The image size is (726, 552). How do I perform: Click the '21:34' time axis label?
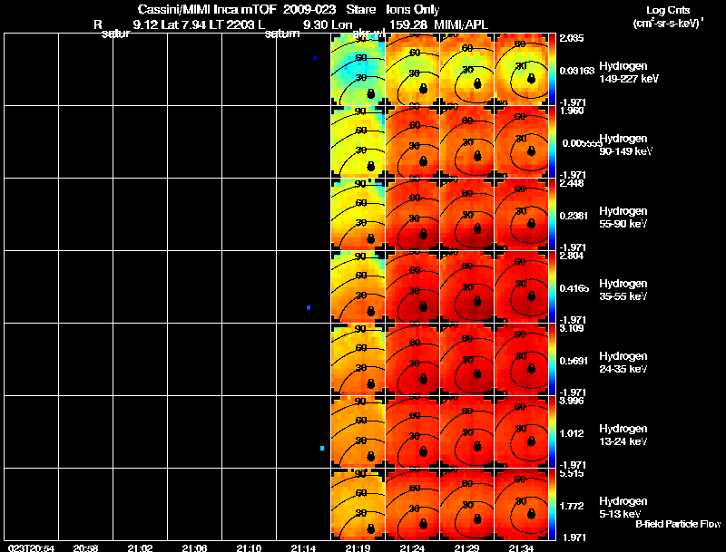point(521,547)
